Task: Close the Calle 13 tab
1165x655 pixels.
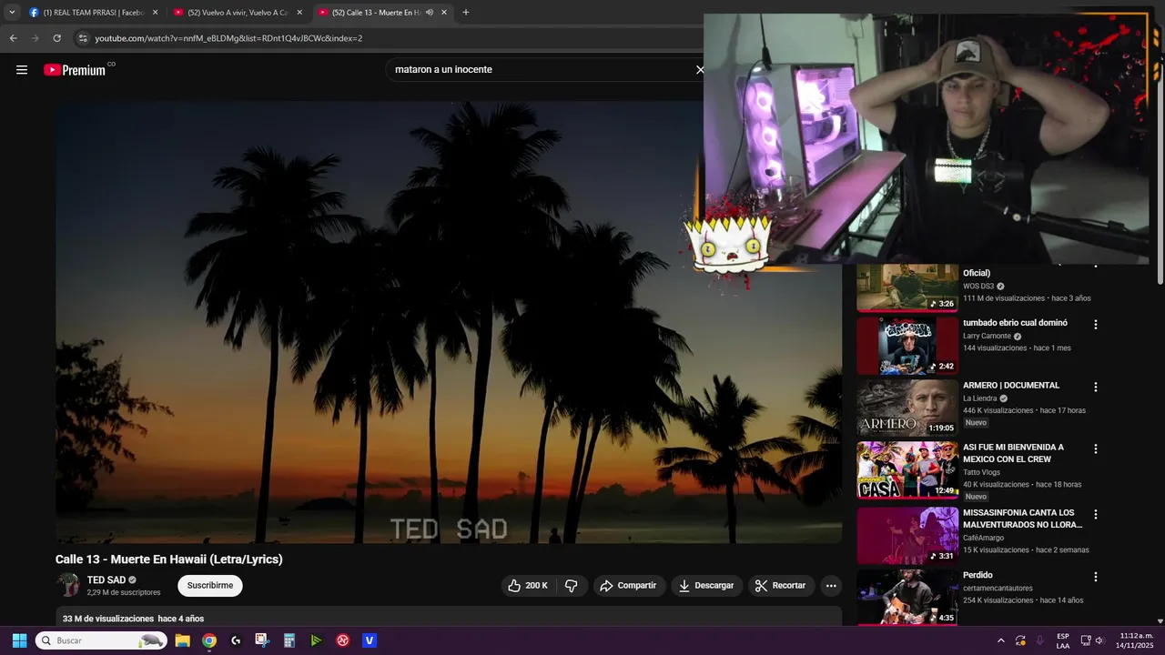Action: [x=444, y=13]
